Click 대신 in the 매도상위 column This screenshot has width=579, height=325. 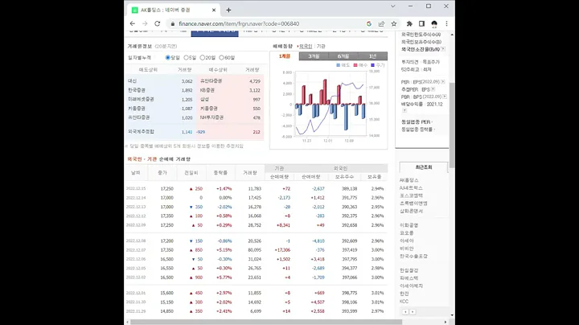(132, 81)
